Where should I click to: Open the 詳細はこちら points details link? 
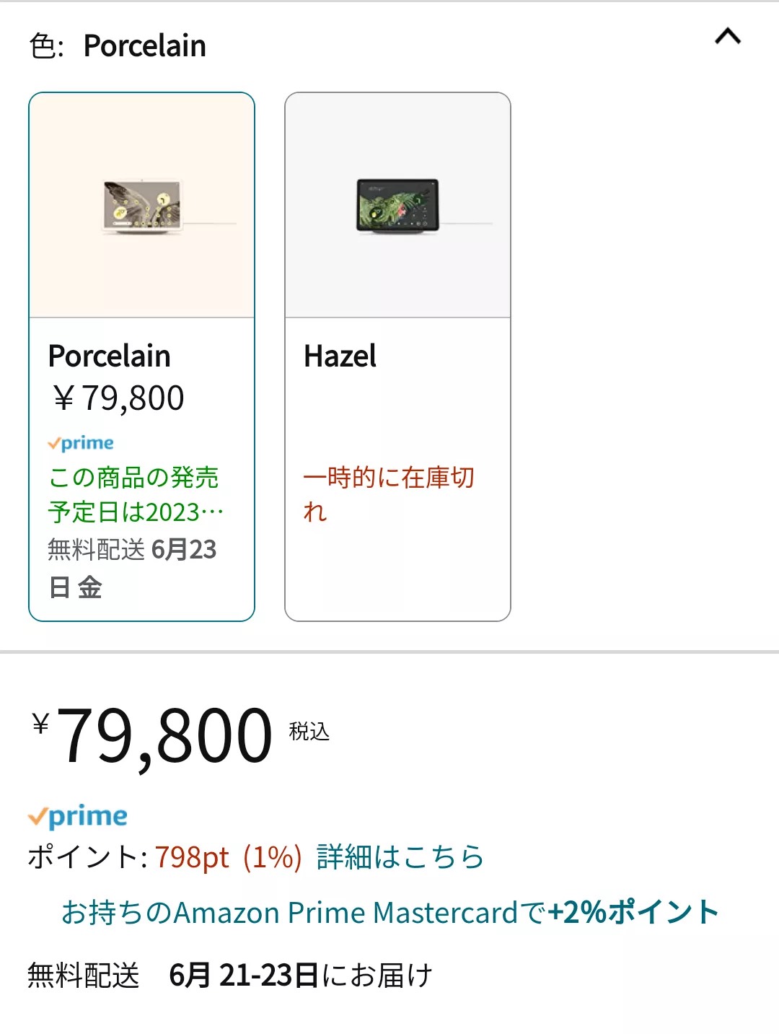[400, 857]
